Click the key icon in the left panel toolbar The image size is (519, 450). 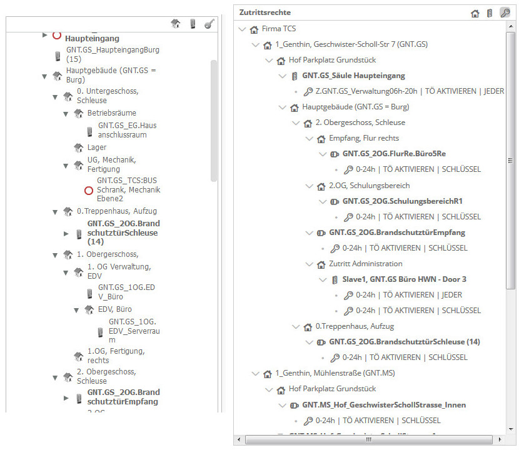[x=209, y=24]
